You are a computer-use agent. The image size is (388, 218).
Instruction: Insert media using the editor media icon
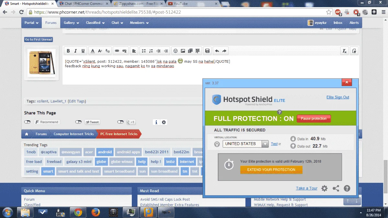pyautogui.click(x=190, y=51)
